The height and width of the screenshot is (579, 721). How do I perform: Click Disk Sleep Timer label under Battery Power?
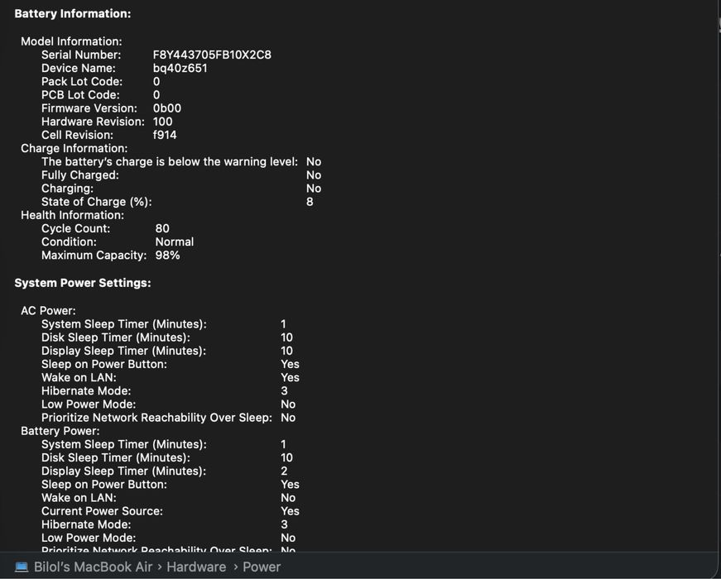(x=116, y=457)
